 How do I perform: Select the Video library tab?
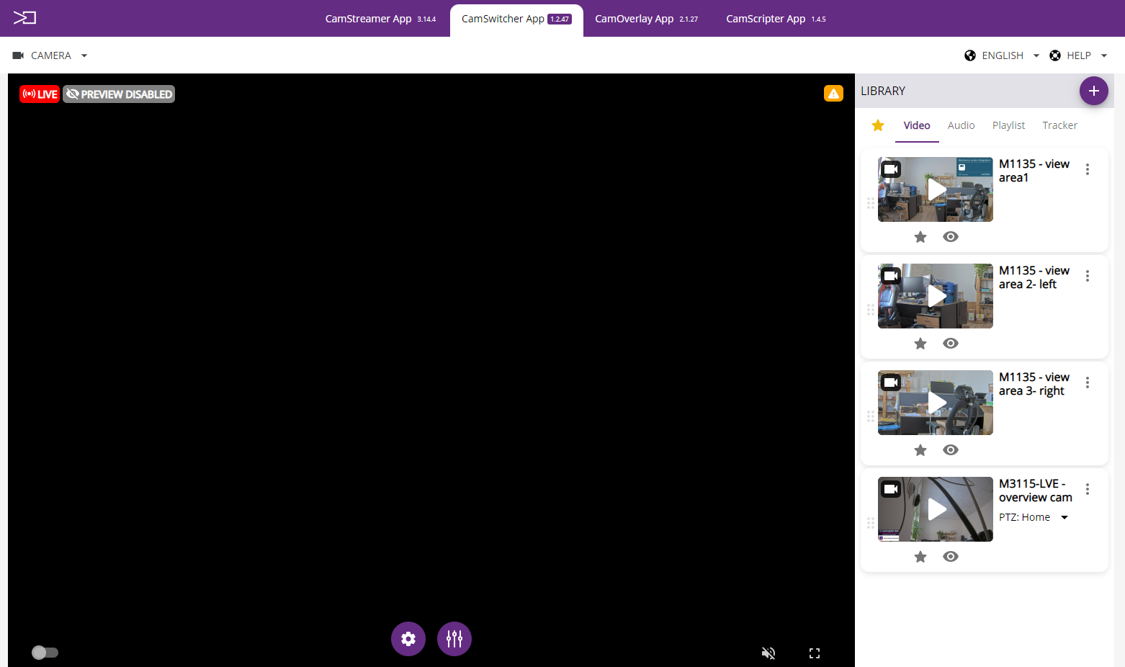click(x=917, y=125)
